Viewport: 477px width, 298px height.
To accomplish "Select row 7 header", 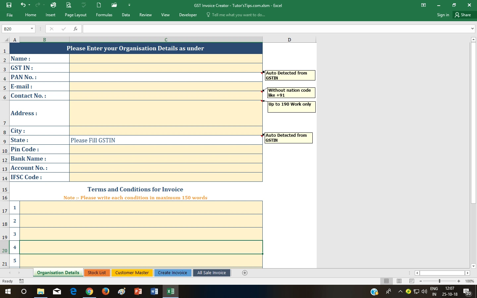I will (5, 113).
